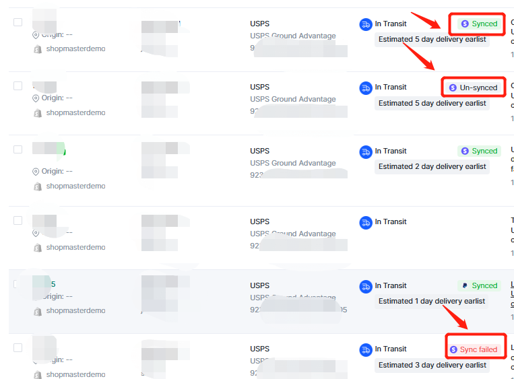Check the box for the last order row
This screenshot has width=514, height=379.
18,347
